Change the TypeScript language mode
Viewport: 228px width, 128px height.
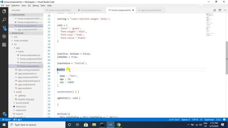pyautogui.click(x=209, y=119)
